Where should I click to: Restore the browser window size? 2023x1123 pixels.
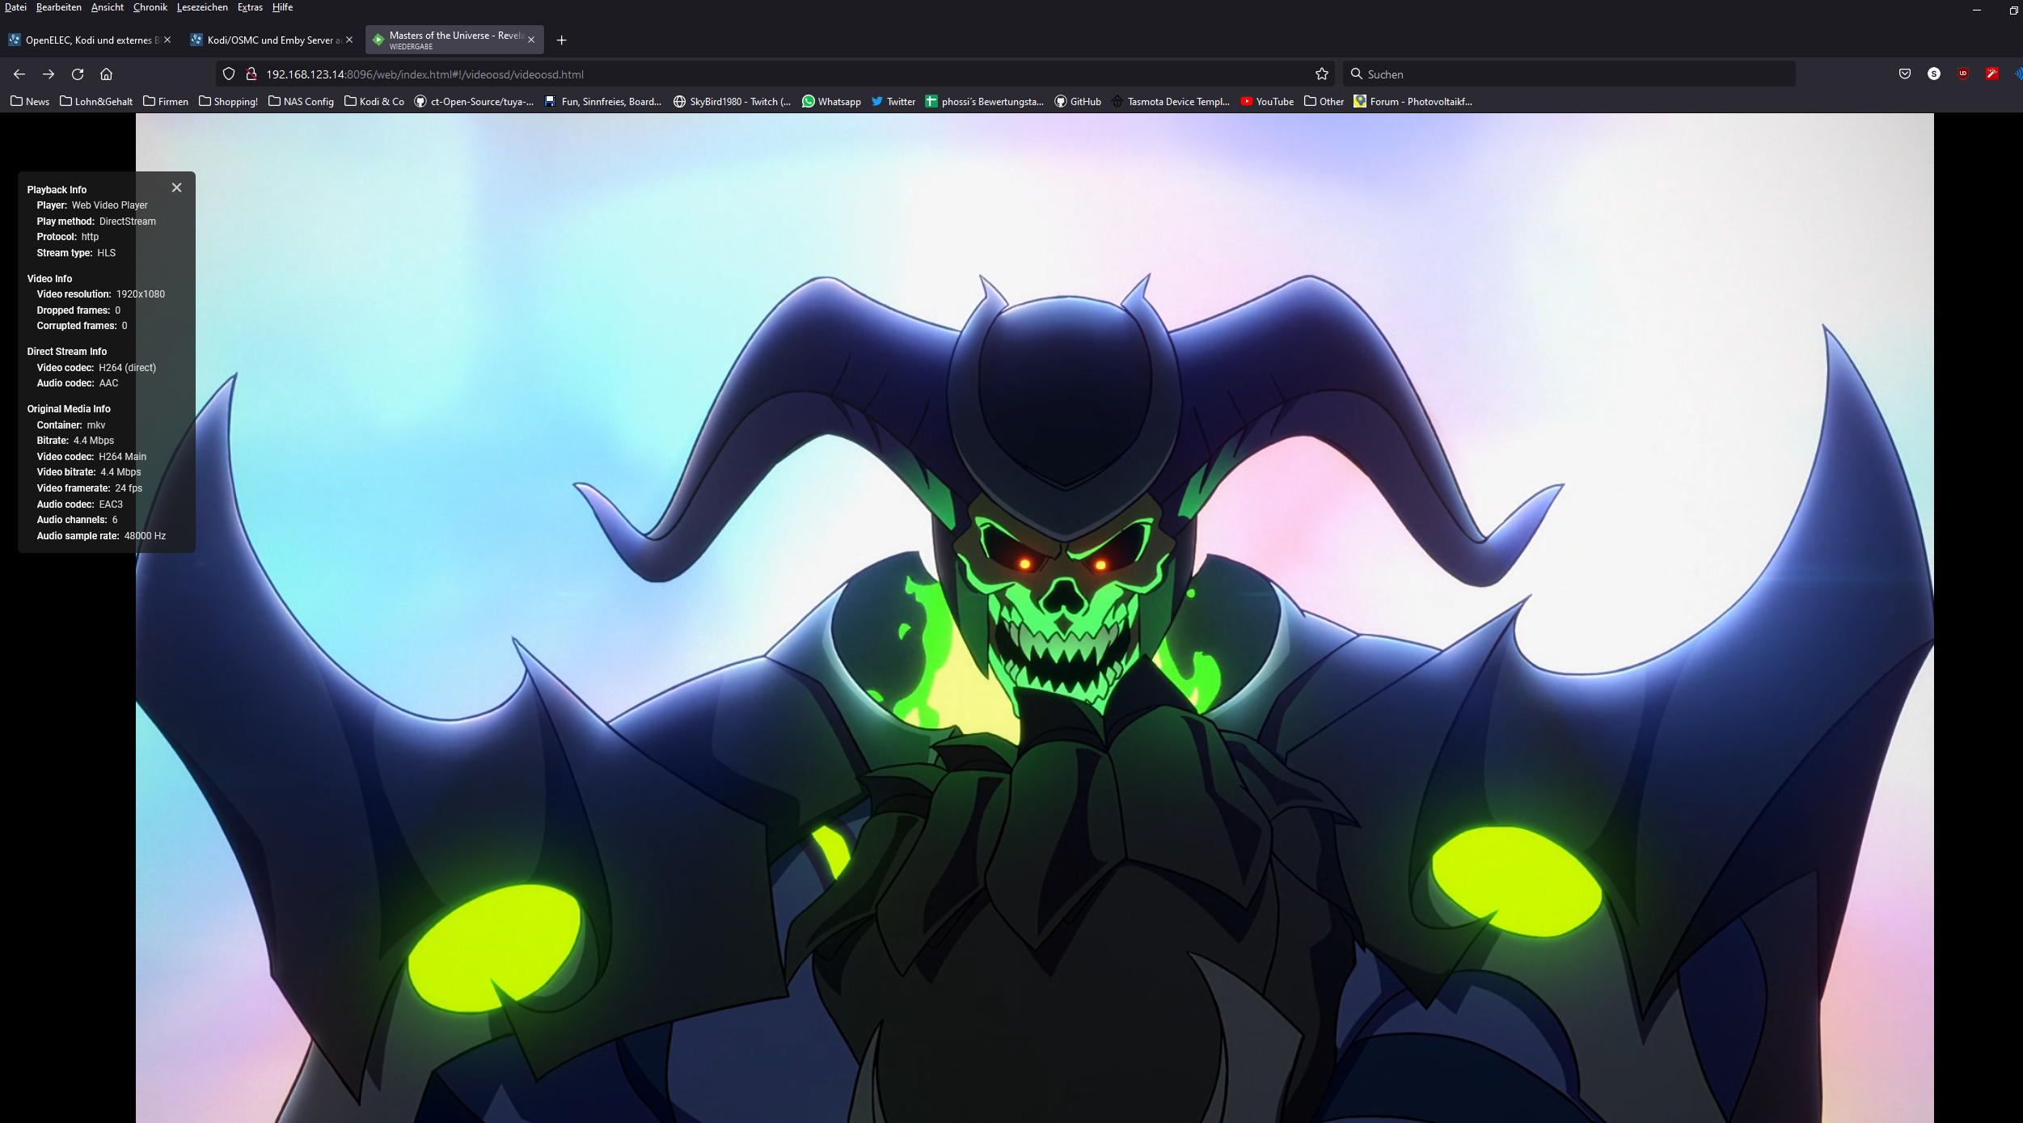(2013, 10)
